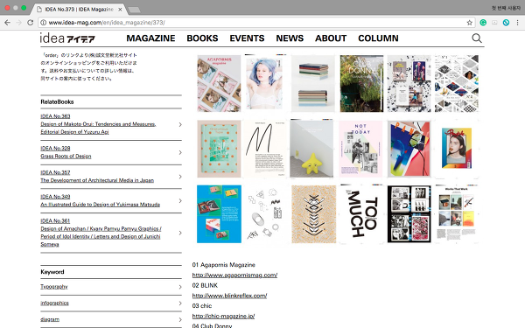Open the BOOKS menu
This screenshot has height=328, width=525.
202,38
